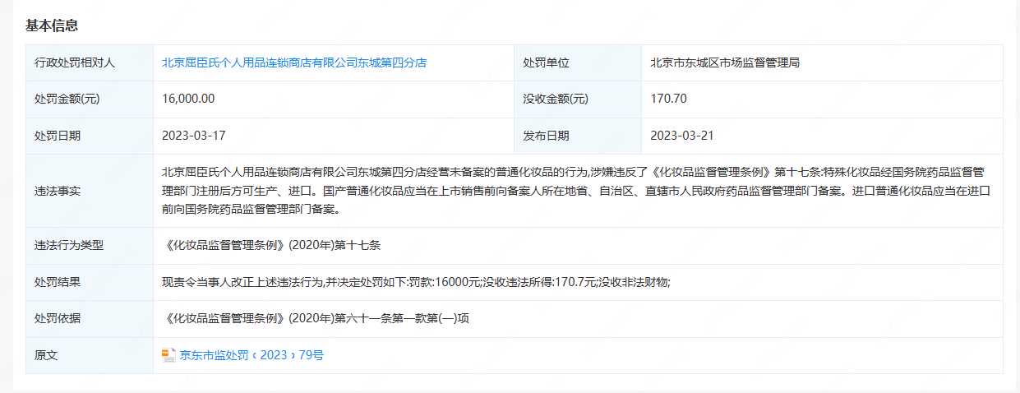
Task: Click the 违法事实 label cell
Action: (x=90, y=191)
